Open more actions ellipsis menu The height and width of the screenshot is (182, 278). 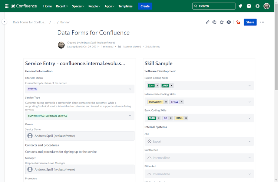(262, 22)
